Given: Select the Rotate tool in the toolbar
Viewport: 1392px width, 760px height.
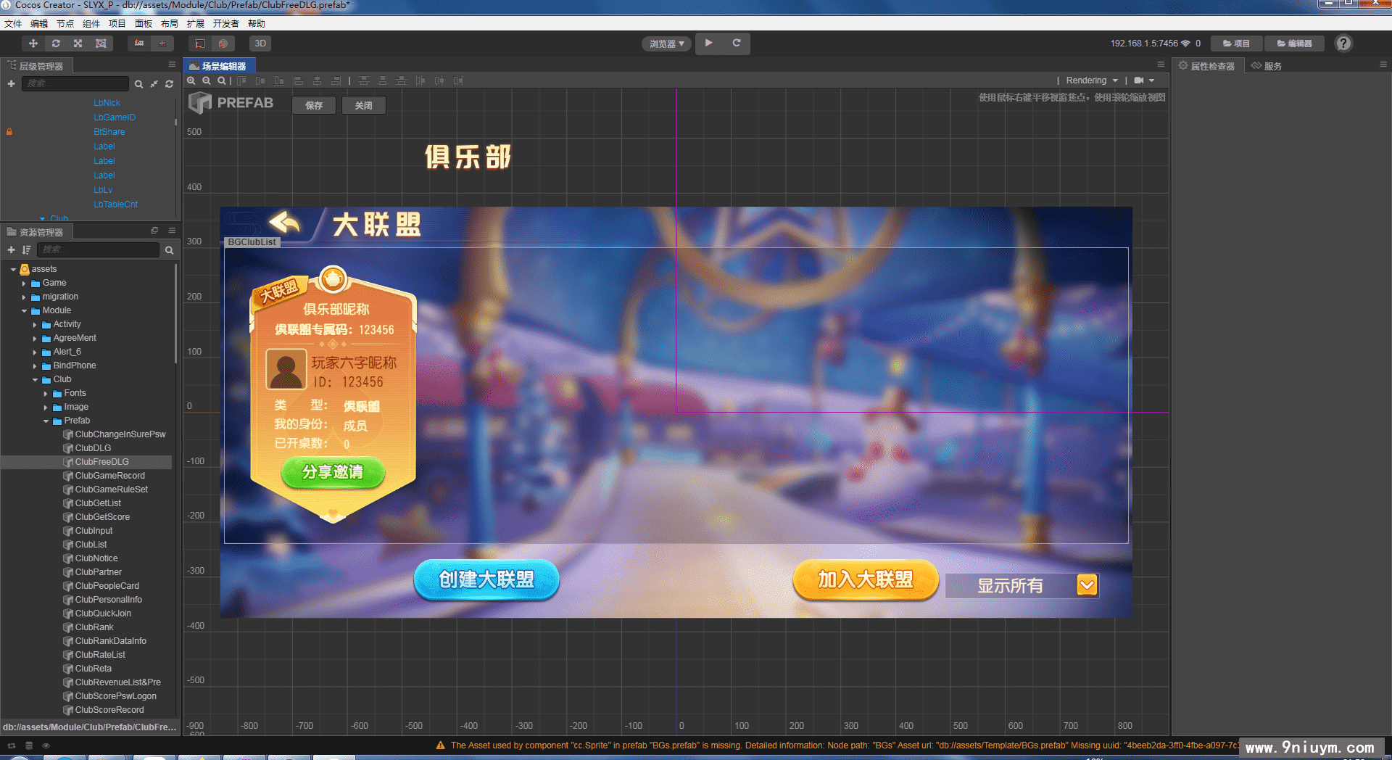Looking at the screenshot, I should pyautogui.click(x=56, y=44).
